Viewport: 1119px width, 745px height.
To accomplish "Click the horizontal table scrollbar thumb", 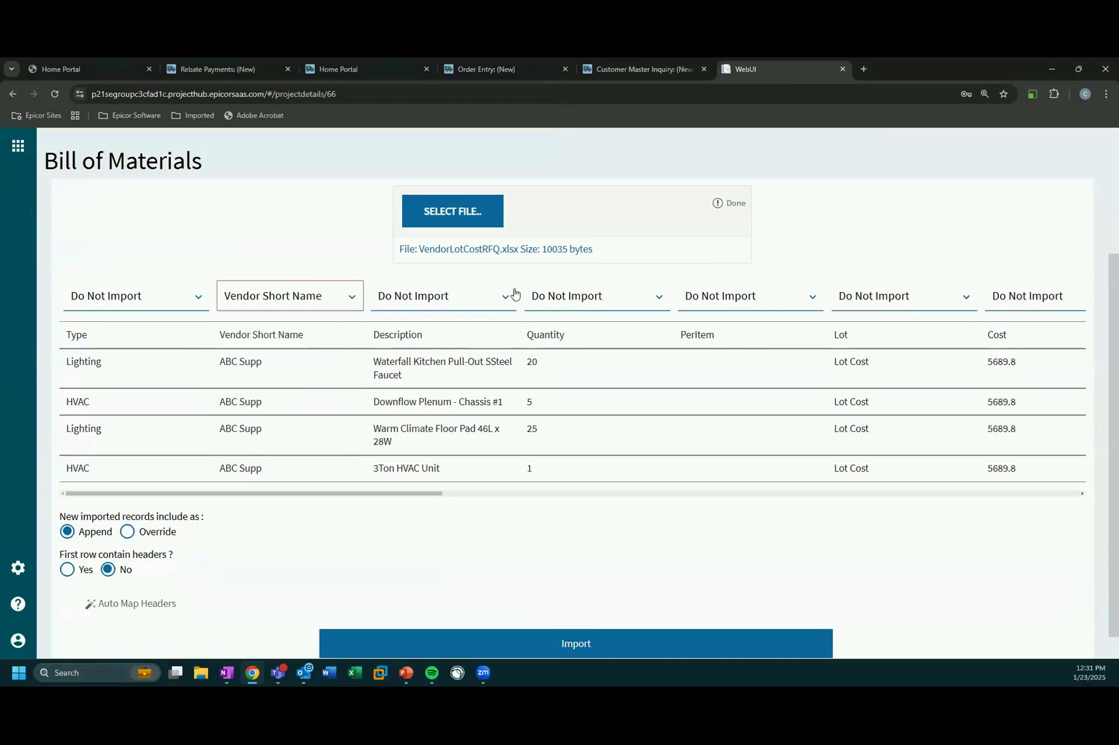I will 254,494.
